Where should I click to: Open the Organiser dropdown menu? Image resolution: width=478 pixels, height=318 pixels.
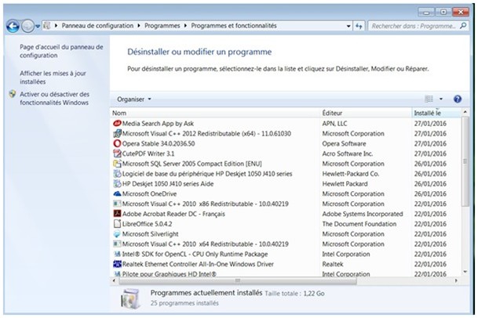[x=133, y=99]
